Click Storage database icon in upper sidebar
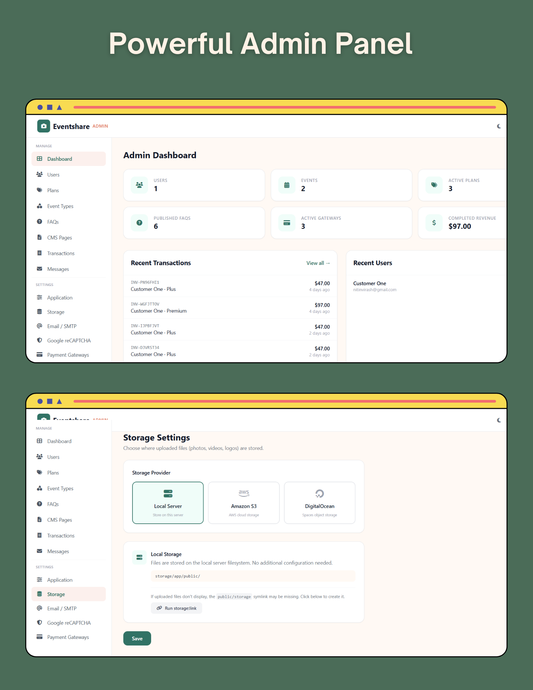Viewport: 533px width, 690px height. [x=40, y=312]
